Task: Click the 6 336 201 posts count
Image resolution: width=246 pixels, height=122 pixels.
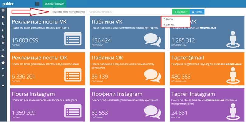Action: click(x=23, y=77)
